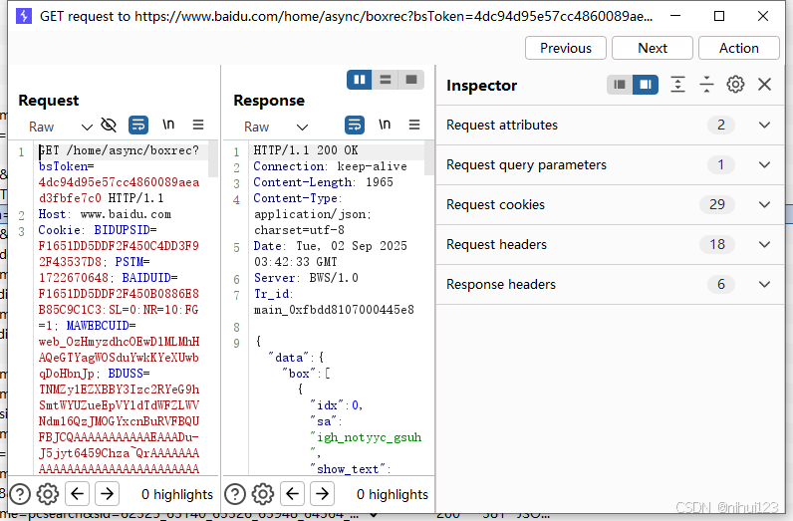Select top-bottom layout view

click(386, 80)
